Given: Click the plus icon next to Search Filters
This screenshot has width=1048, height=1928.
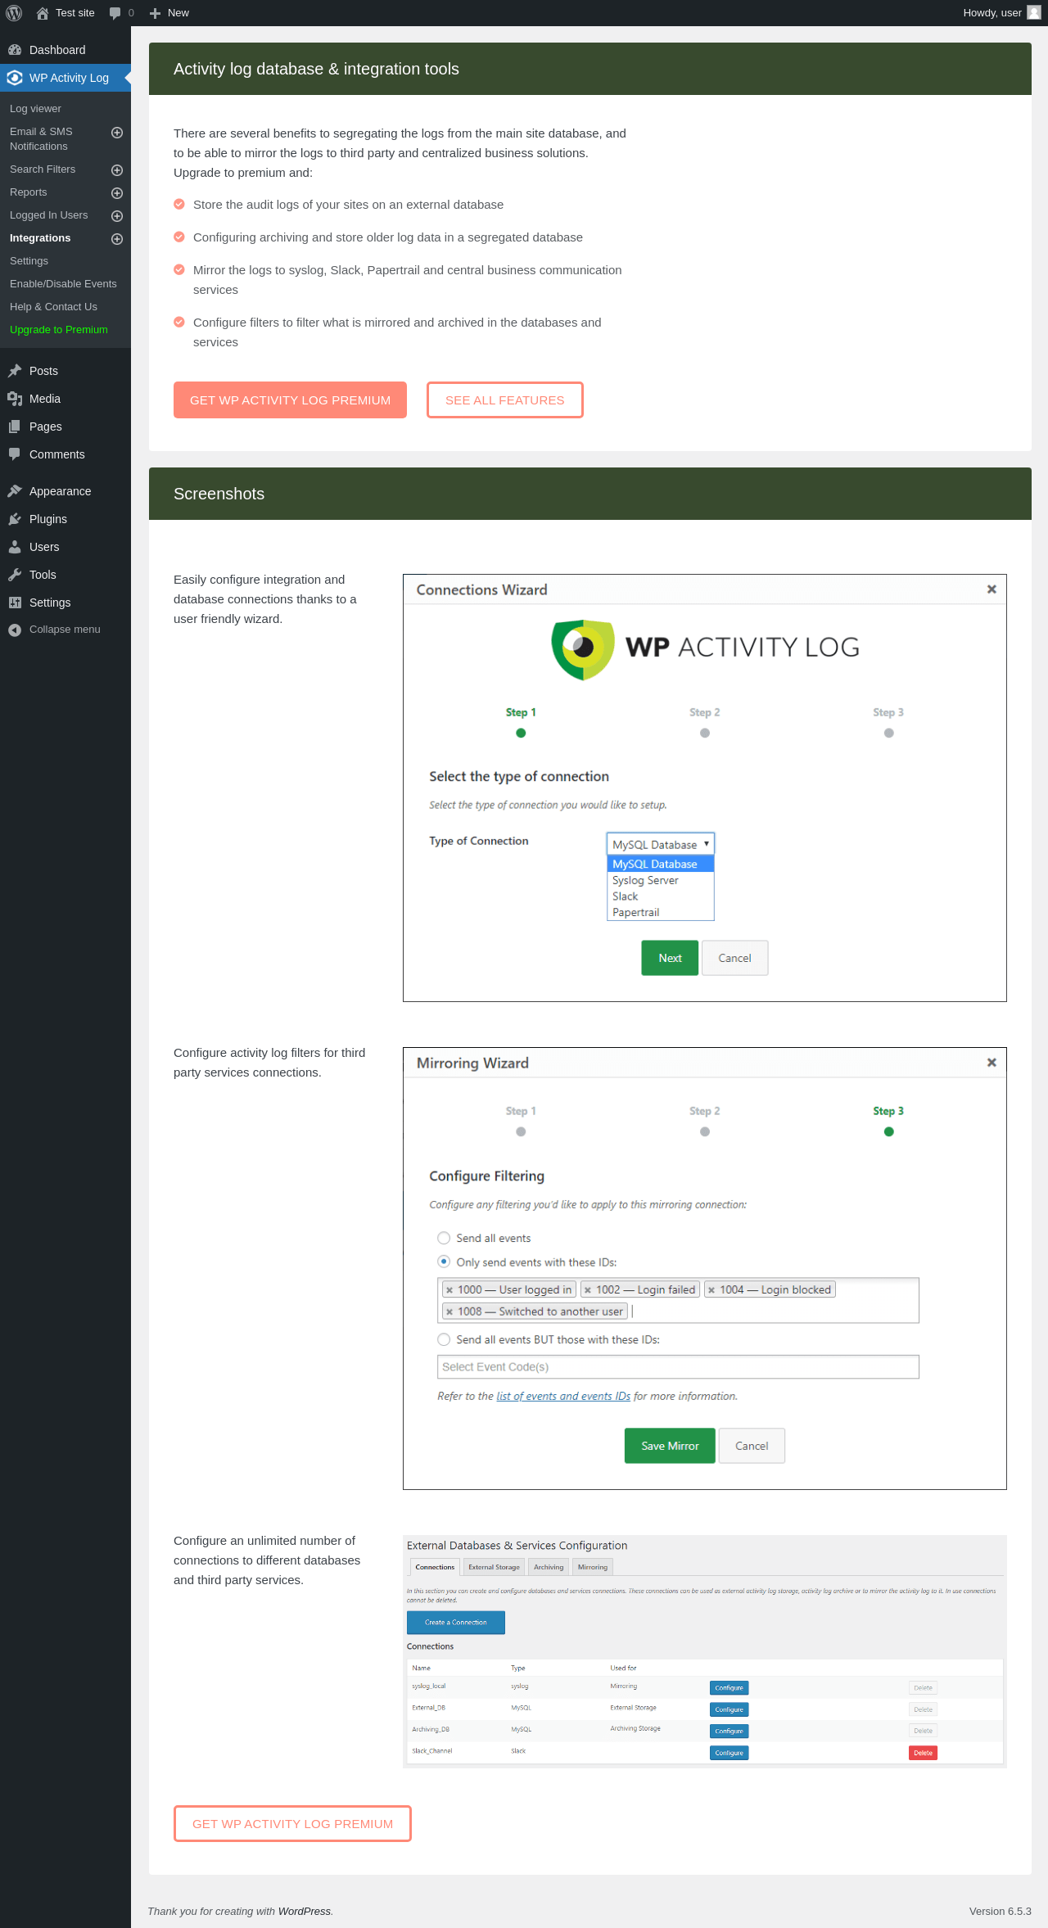Looking at the screenshot, I should click(x=117, y=170).
